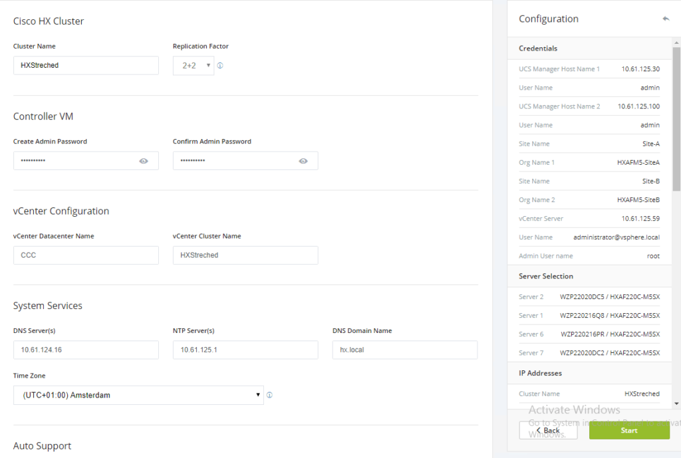Click the Site-B value
Screen dimensions: 681x458
pos(651,181)
